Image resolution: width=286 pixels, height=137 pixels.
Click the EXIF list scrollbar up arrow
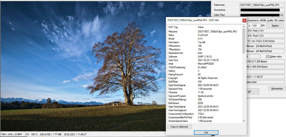[244, 27]
